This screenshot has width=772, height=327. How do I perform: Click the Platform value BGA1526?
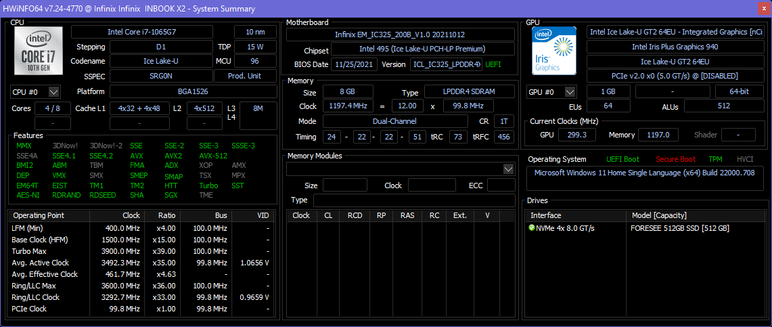click(x=193, y=91)
